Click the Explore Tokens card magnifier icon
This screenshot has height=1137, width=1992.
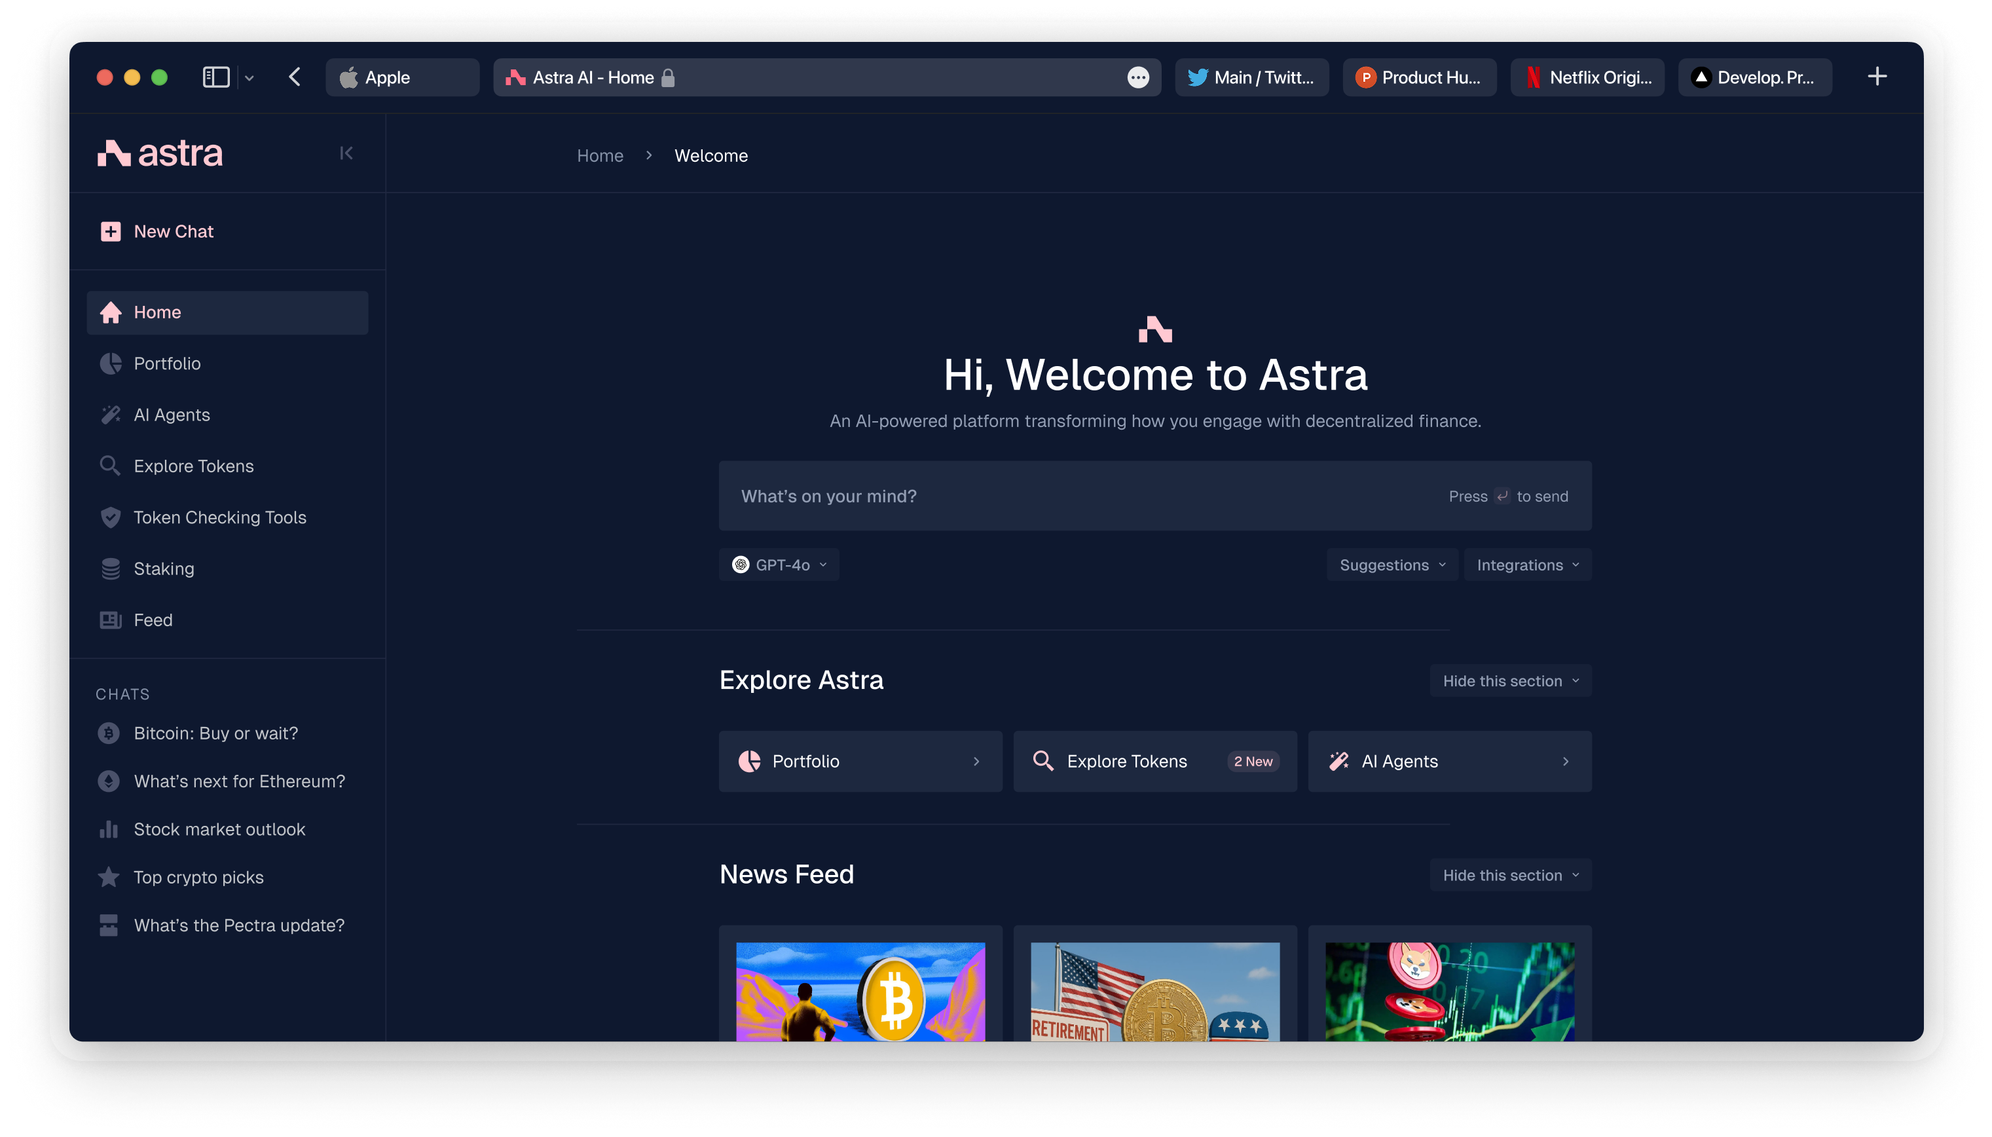click(1043, 760)
